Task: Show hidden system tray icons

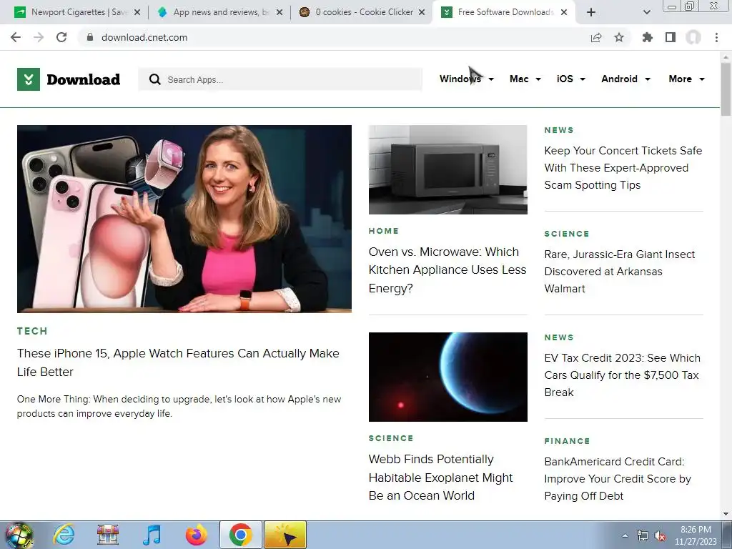Action: click(625, 536)
